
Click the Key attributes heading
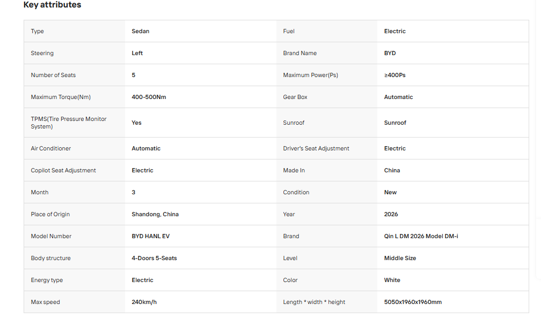pyautogui.click(x=52, y=5)
